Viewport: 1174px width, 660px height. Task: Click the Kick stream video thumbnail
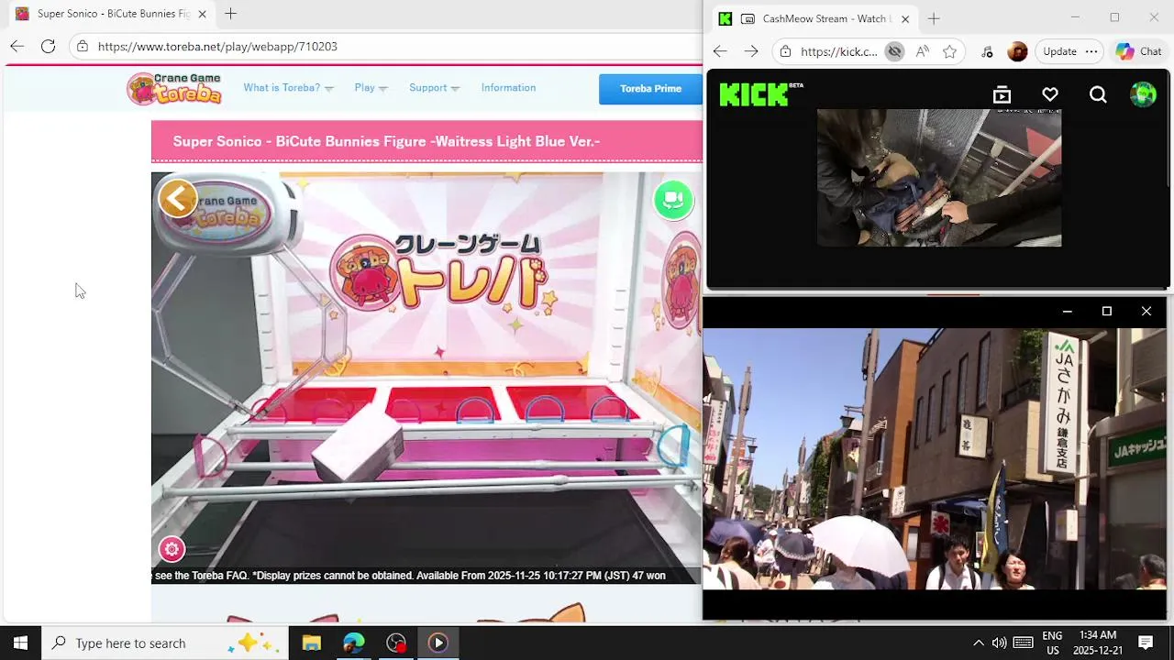click(x=939, y=178)
